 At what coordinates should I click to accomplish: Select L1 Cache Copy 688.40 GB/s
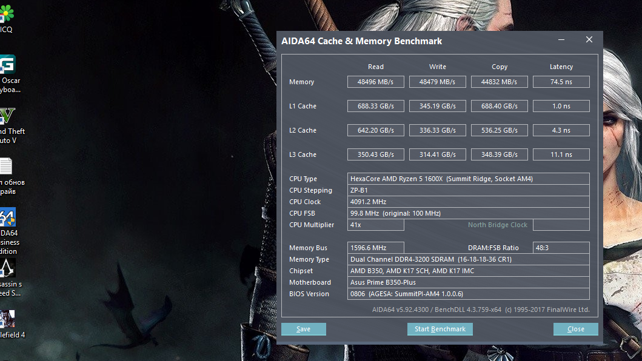pos(499,106)
